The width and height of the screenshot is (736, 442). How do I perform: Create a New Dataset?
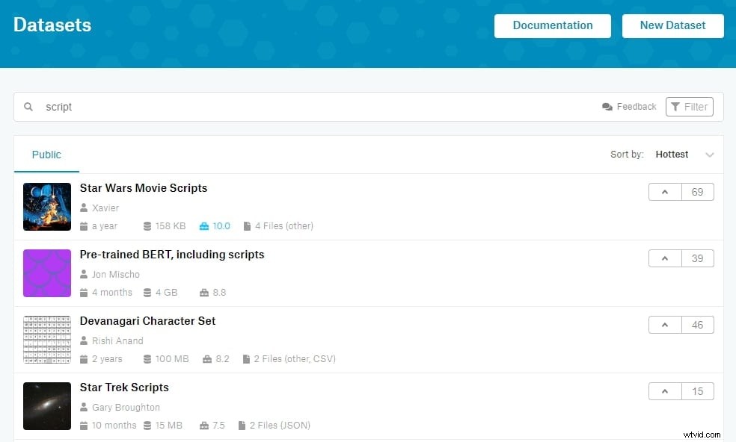tap(672, 25)
